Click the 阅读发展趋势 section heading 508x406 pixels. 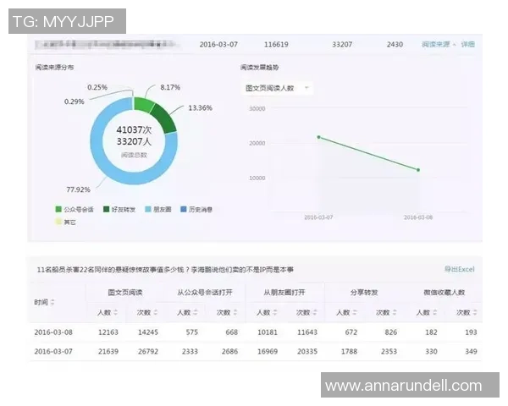[x=260, y=68]
